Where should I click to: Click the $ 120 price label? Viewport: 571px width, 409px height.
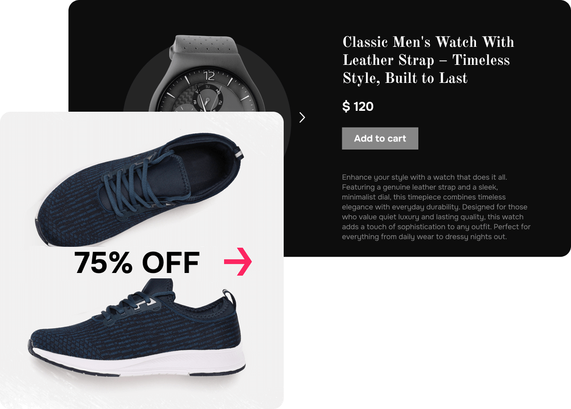pyautogui.click(x=358, y=107)
